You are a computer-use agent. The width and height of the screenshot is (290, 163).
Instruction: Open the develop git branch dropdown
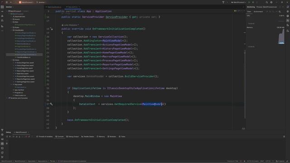coord(41,2)
